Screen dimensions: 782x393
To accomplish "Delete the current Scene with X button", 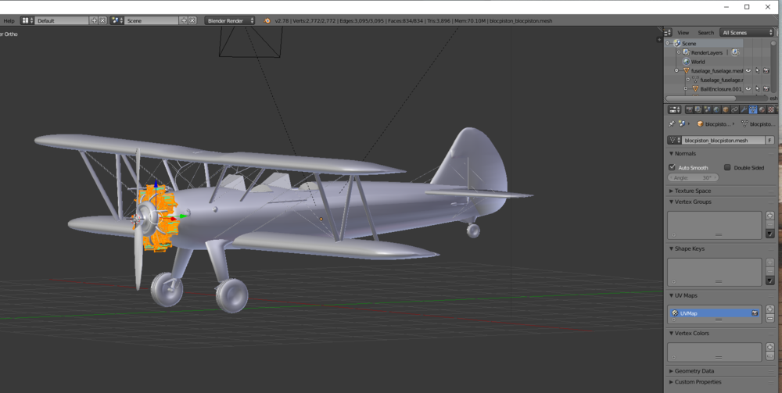I will [192, 20].
